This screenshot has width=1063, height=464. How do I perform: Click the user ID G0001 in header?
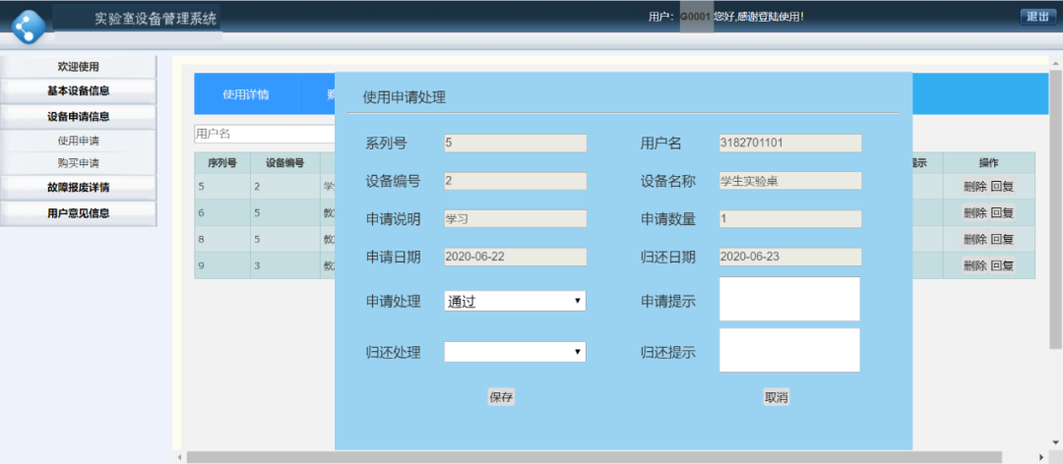coord(696,17)
